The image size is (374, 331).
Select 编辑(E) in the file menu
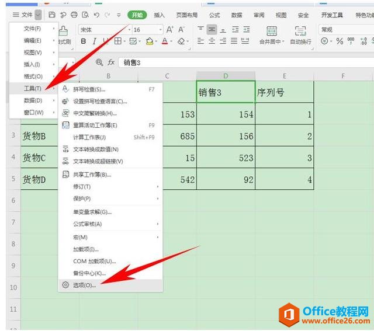(34, 40)
